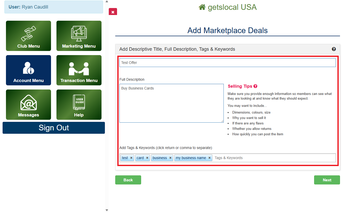
Task: Click the Test Offer title field
Action: [x=228, y=63]
